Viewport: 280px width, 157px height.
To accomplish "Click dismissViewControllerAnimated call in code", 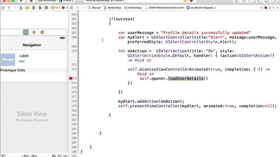I will click(174, 69).
